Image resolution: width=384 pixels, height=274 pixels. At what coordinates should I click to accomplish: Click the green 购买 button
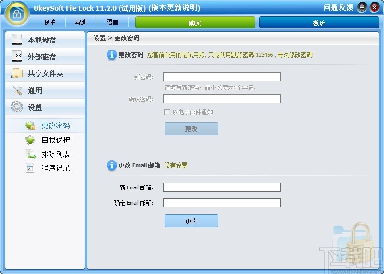point(195,23)
